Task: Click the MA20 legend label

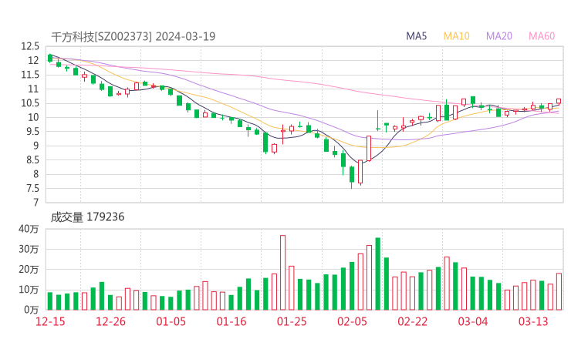Action: point(499,36)
